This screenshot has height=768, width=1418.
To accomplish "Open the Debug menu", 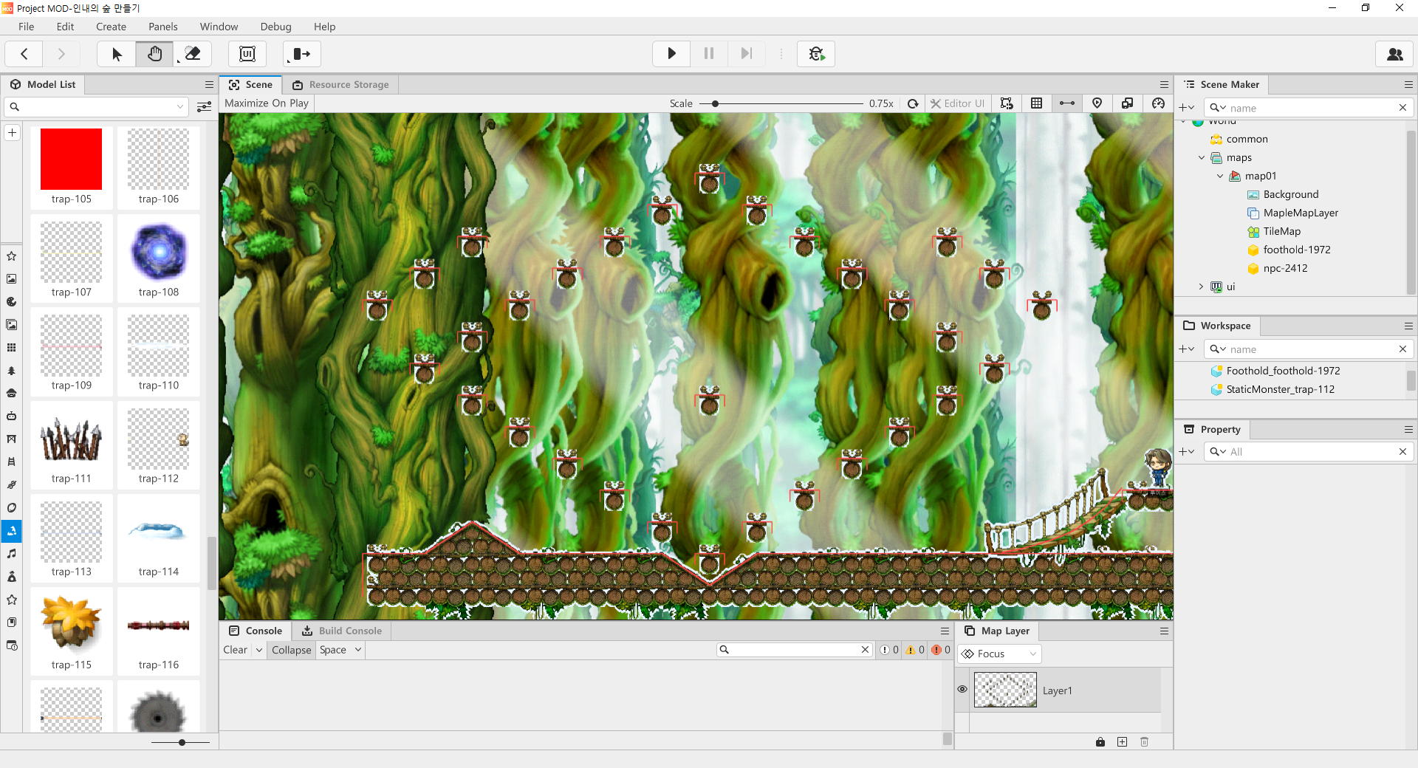I will pos(276,27).
